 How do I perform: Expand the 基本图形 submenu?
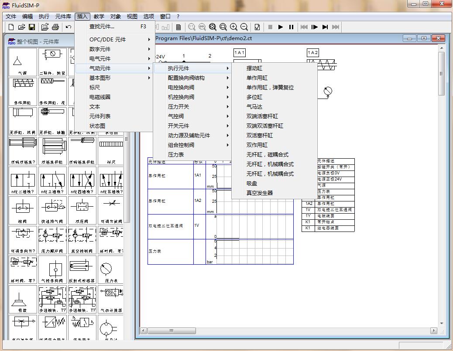pos(114,78)
